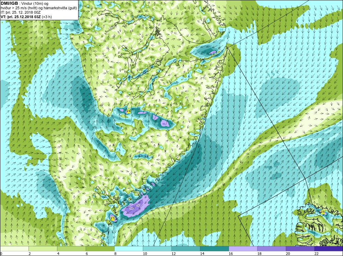
Task: Select the 8-10 m/s cyan legend swatch
Action: (x=129, y=248)
